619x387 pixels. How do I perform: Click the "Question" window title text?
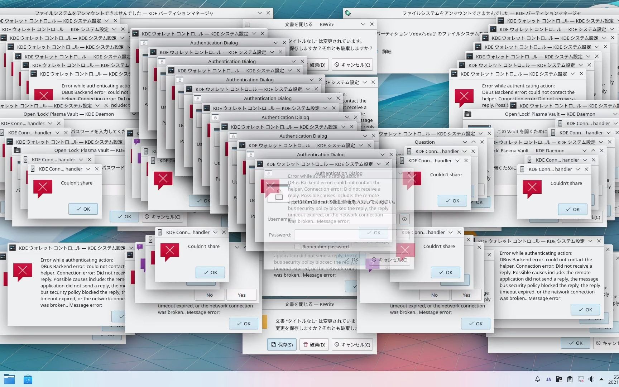click(x=424, y=142)
